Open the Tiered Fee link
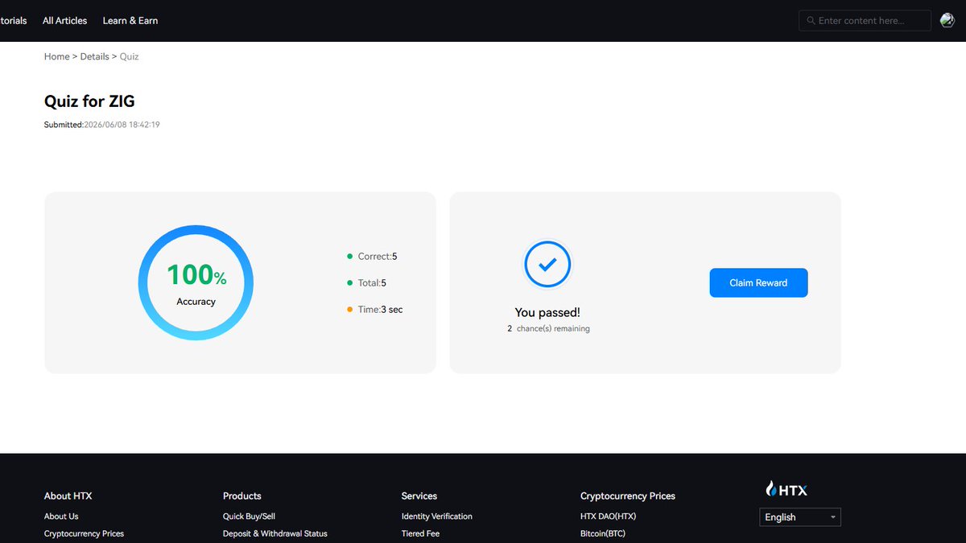Image resolution: width=966 pixels, height=543 pixels. point(420,533)
